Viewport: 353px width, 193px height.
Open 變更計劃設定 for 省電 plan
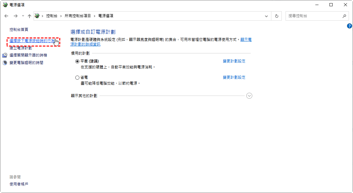(234, 77)
